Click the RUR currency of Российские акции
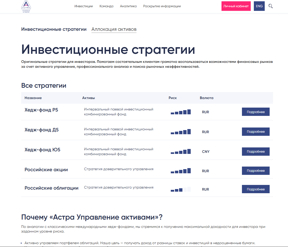Screen dimensions: 288x247 205,171
